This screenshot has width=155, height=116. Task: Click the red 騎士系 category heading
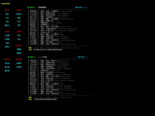pos(7,10)
